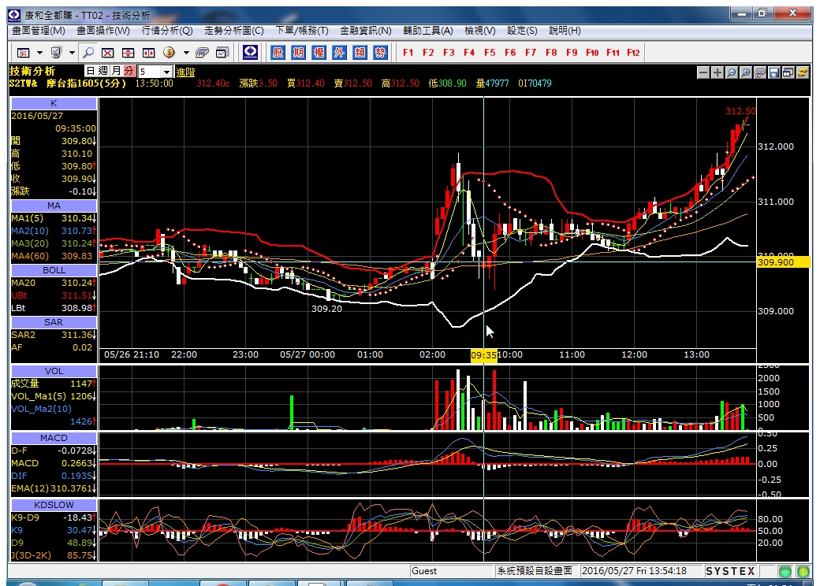
Task: Click the SAR indicator panel header
Action: 54,322
